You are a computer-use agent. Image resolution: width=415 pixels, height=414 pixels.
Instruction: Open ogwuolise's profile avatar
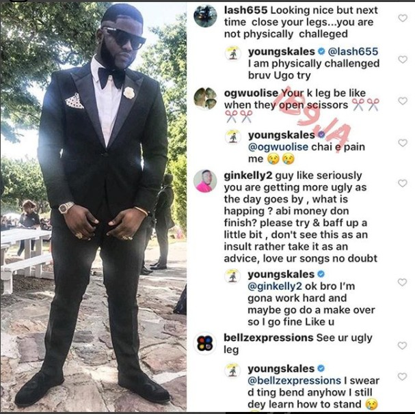(x=205, y=98)
